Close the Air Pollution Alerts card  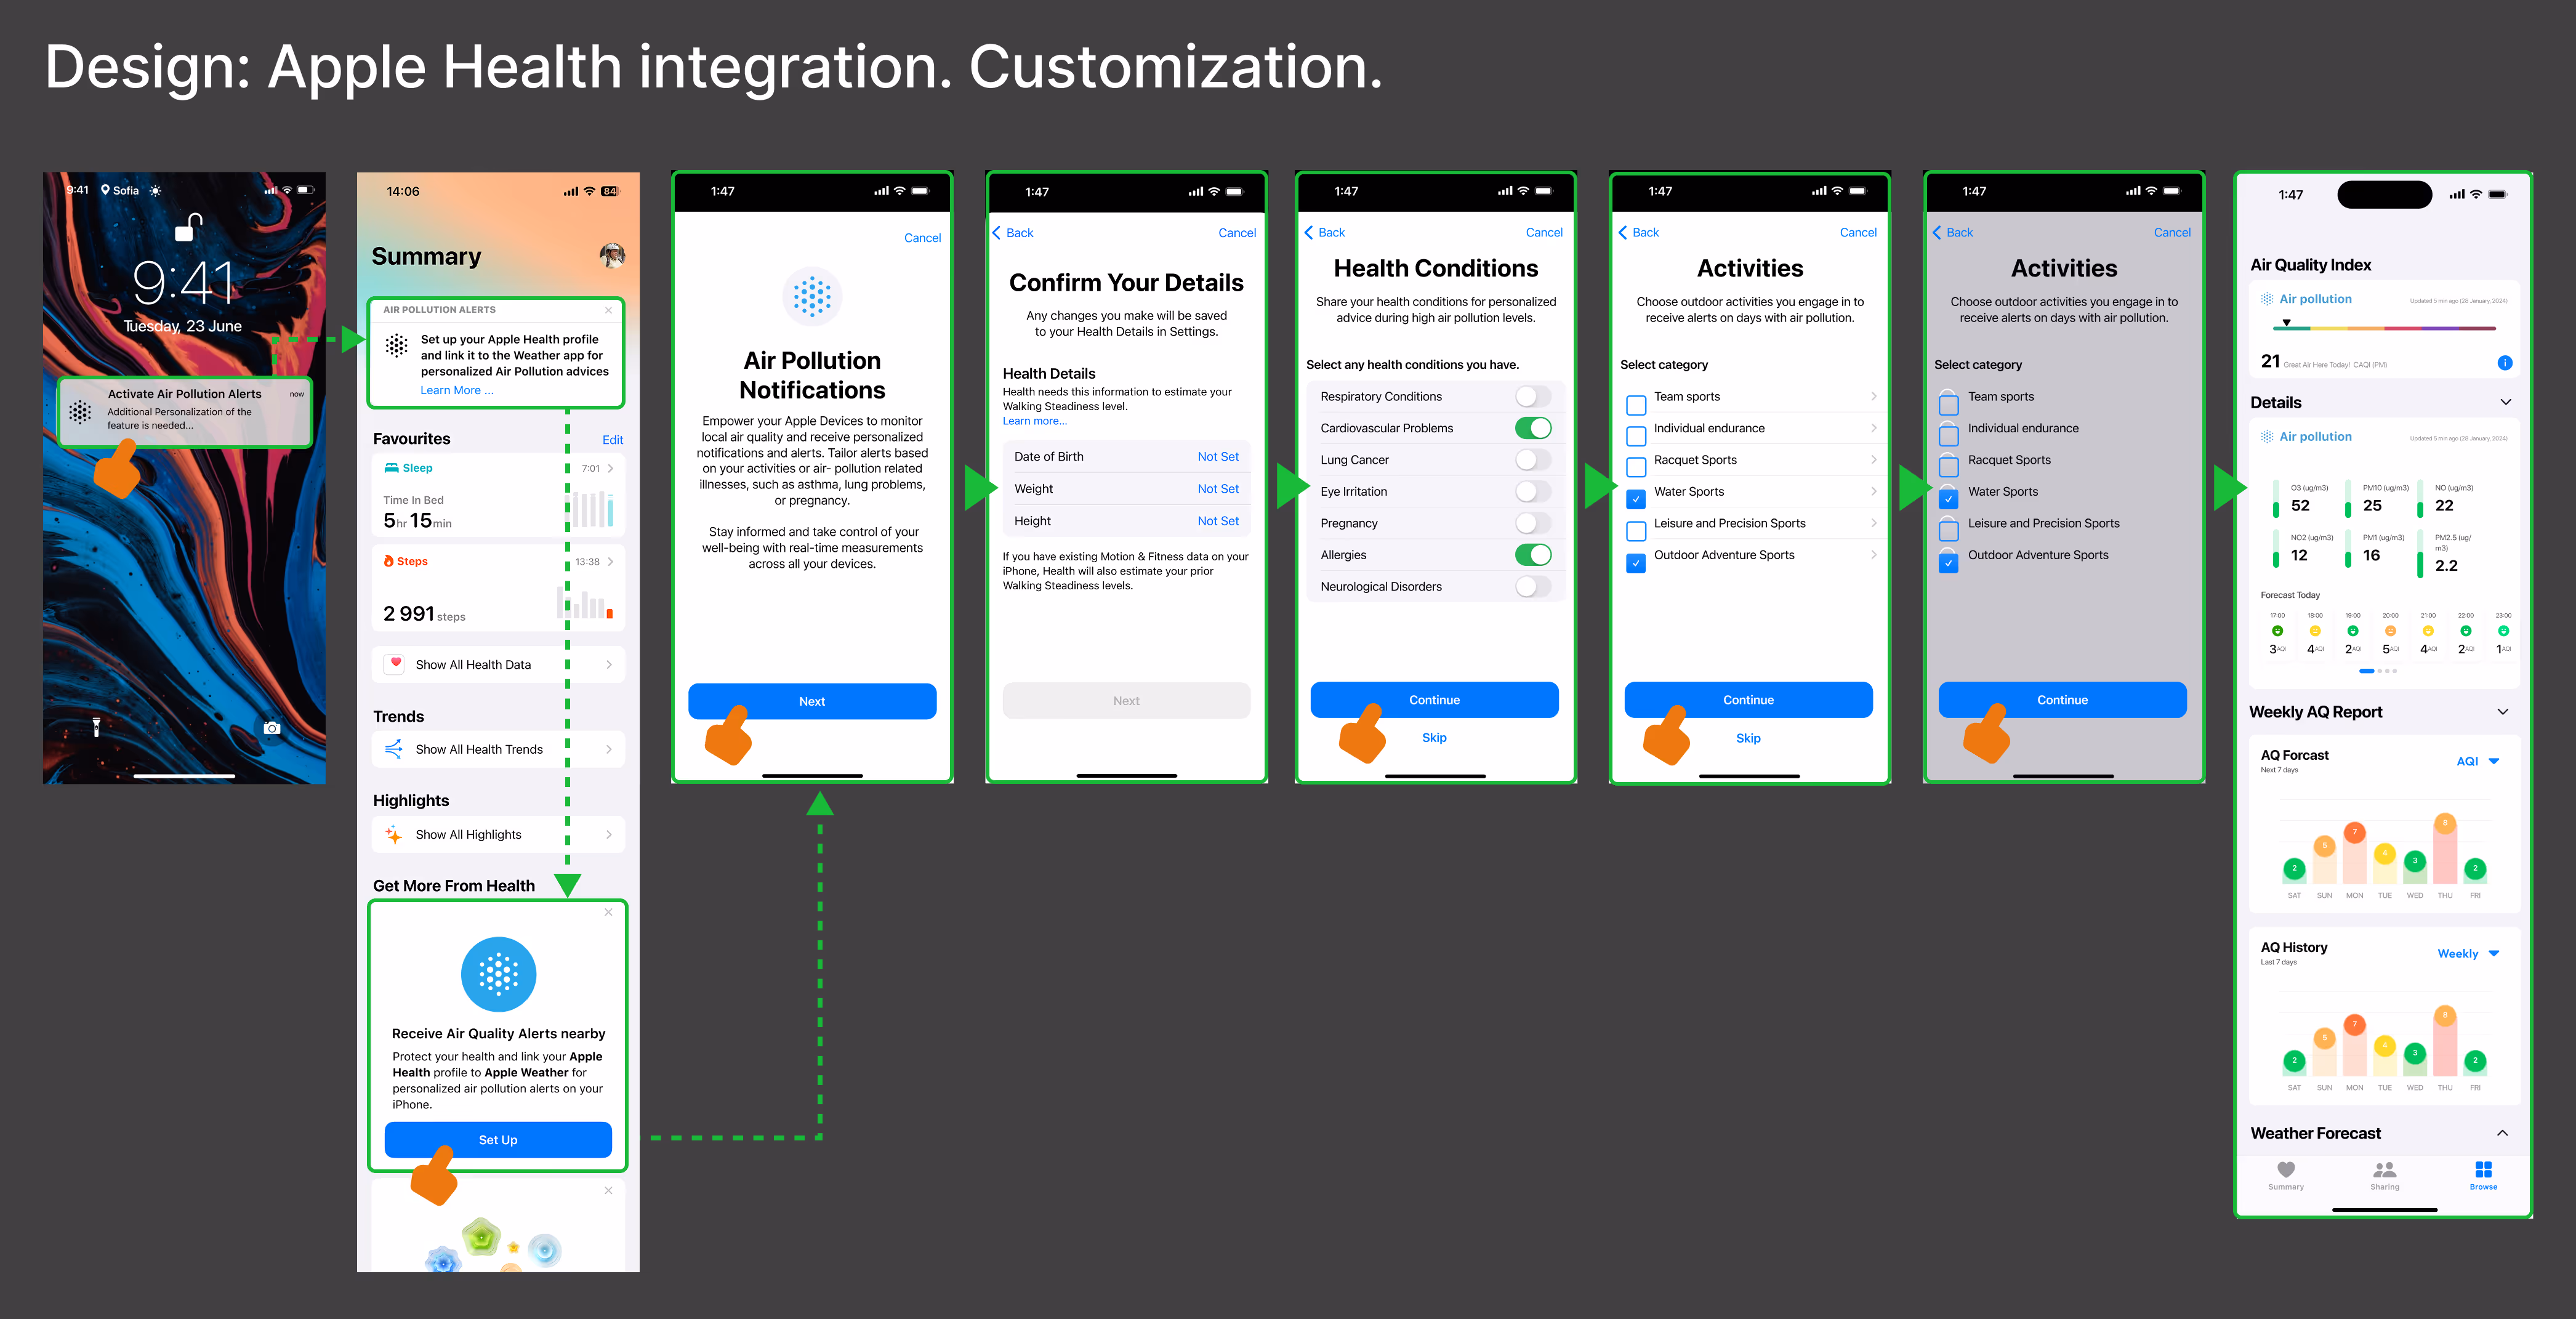coord(608,310)
